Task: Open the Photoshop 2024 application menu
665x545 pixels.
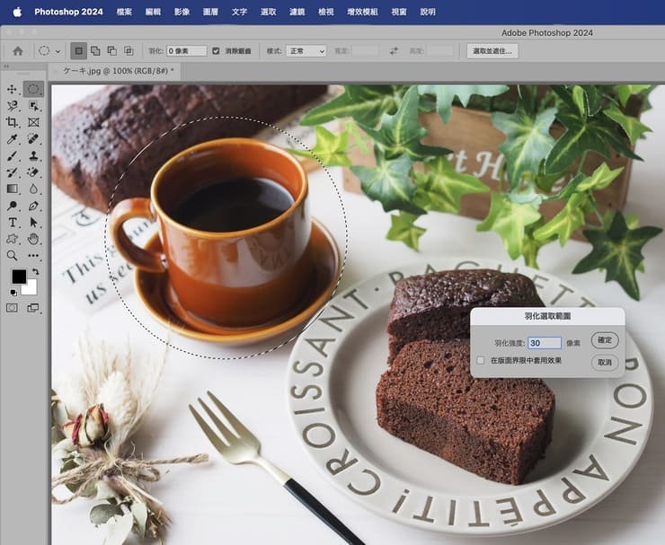Action: (68, 12)
